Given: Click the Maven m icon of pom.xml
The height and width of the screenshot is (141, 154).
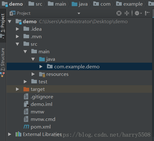Looking at the screenshot, I should (x=26, y=127).
